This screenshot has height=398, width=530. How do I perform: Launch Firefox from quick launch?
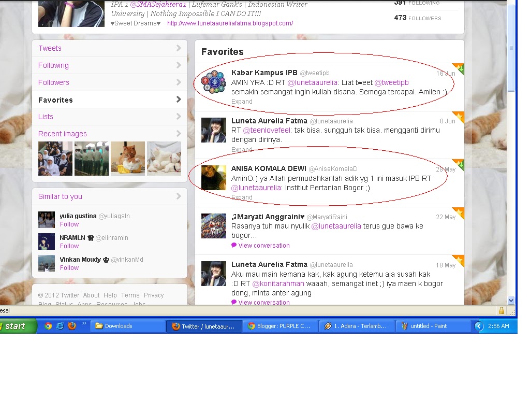(72, 326)
